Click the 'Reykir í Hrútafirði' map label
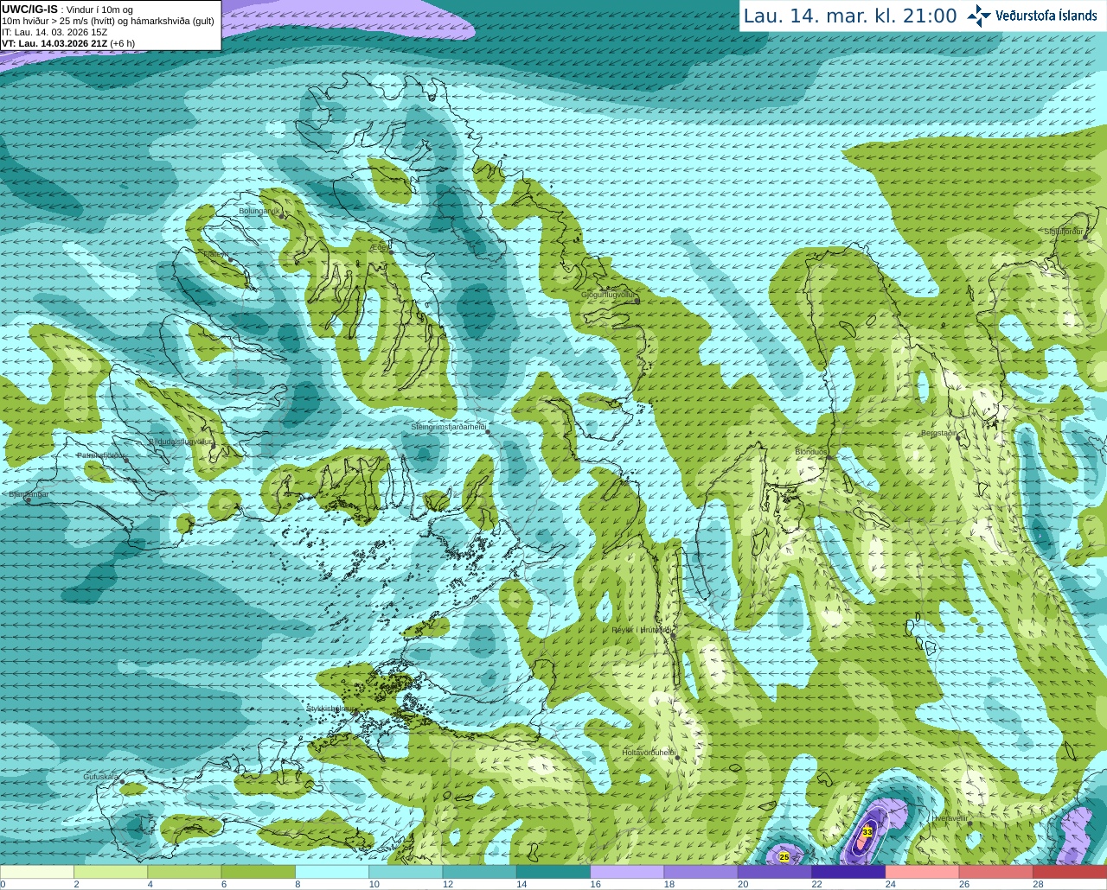1107x890 pixels. (641, 630)
